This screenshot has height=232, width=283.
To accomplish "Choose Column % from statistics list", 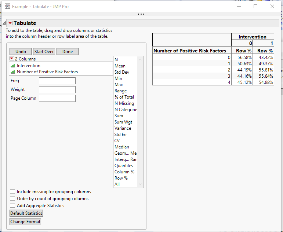I will (x=124, y=172).
